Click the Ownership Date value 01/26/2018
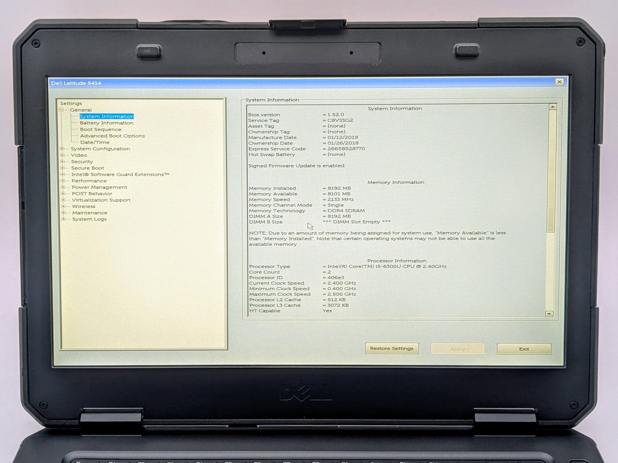 [x=343, y=143]
